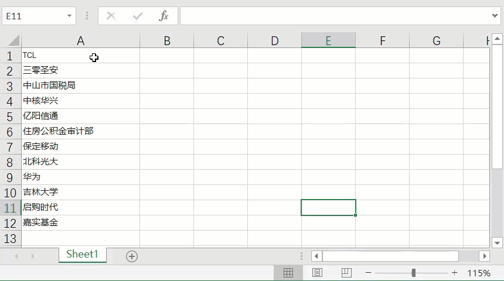The width and height of the screenshot is (504, 281).
Task: Click the Enter checkmark formula bar icon
Action: 138,16
